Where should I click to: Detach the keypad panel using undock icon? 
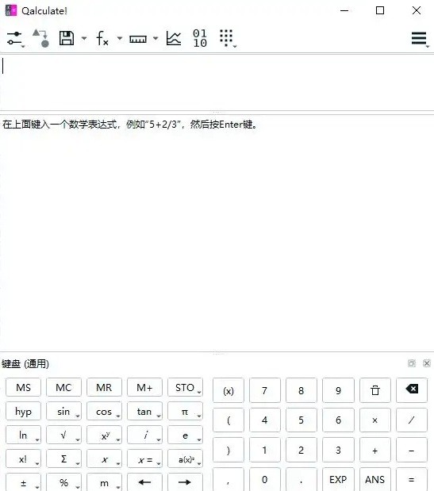412,363
